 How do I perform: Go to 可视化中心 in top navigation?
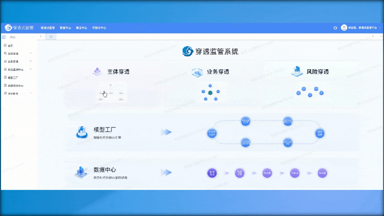(x=99, y=28)
